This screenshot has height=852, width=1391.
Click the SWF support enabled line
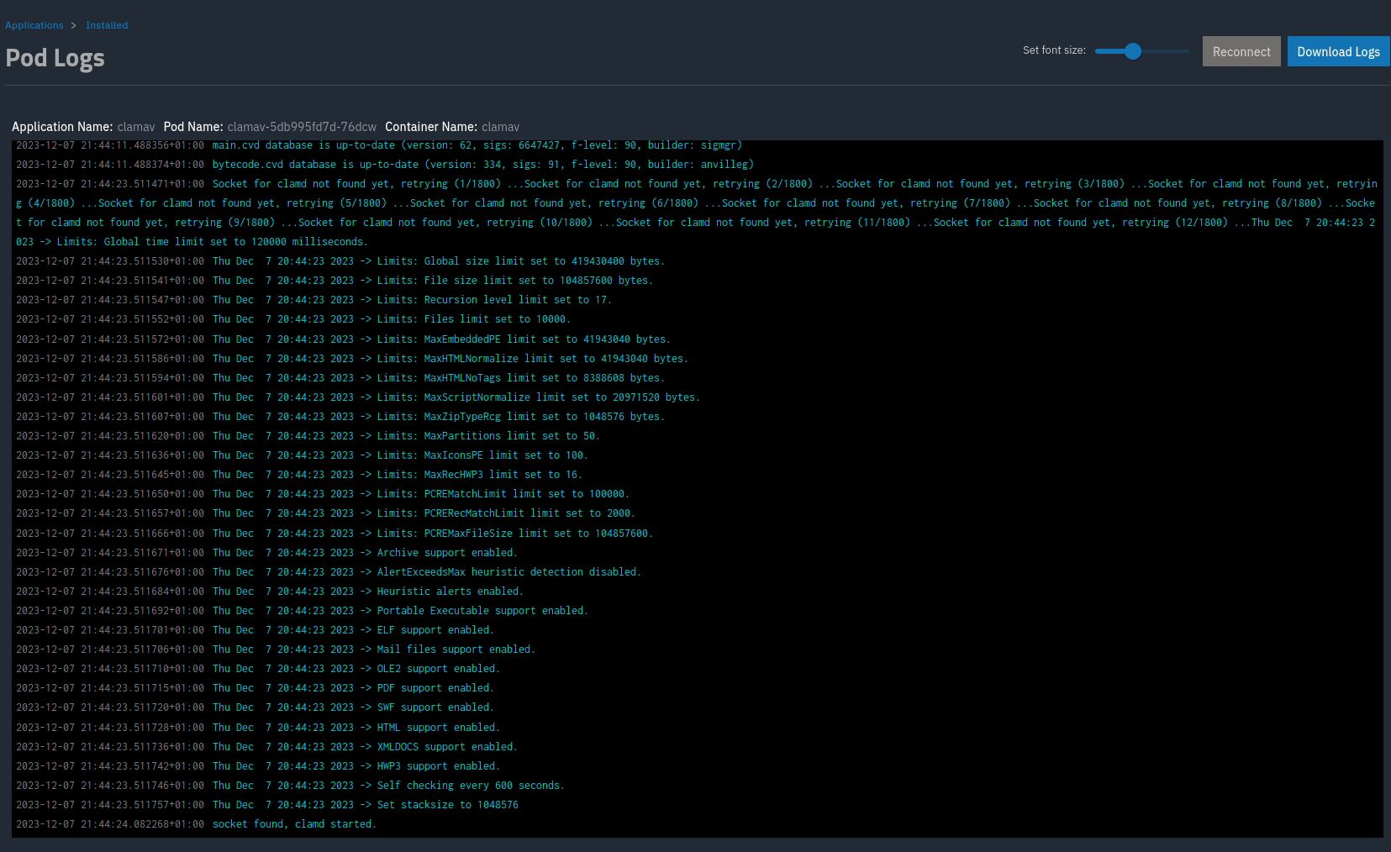[255, 707]
